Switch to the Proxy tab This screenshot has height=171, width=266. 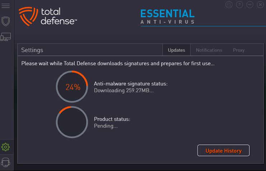(238, 50)
